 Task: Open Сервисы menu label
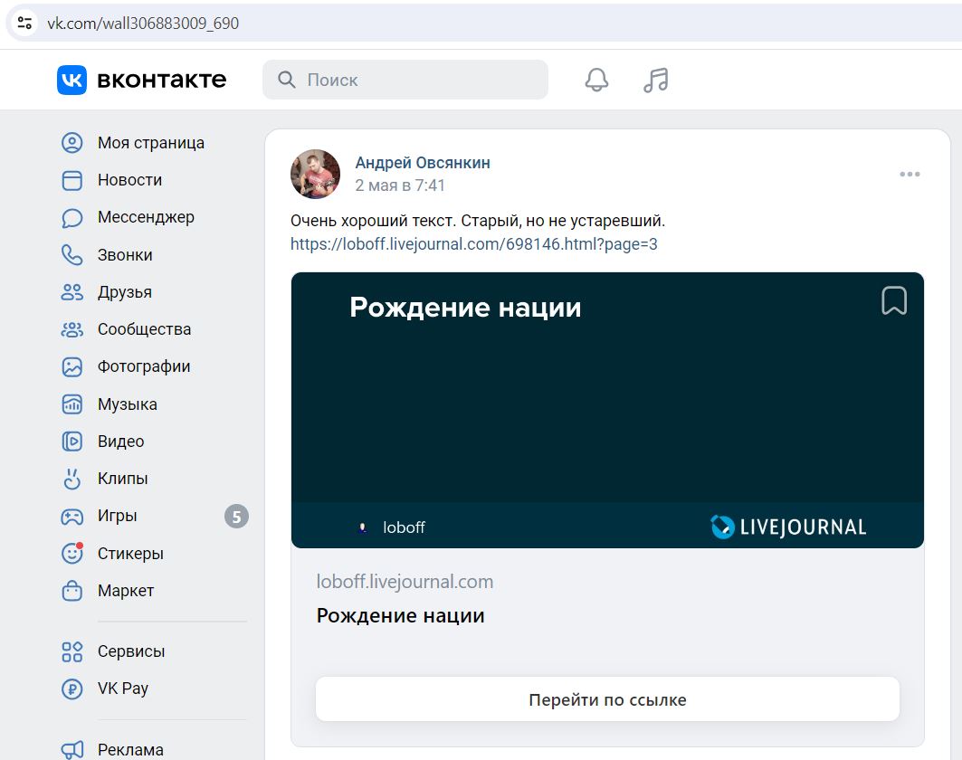(x=130, y=651)
